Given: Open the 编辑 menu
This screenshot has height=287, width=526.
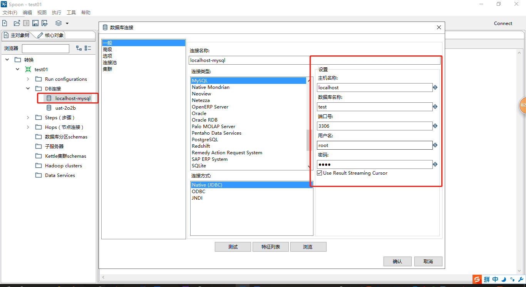Looking at the screenshot, I should (x=27, y=13).
